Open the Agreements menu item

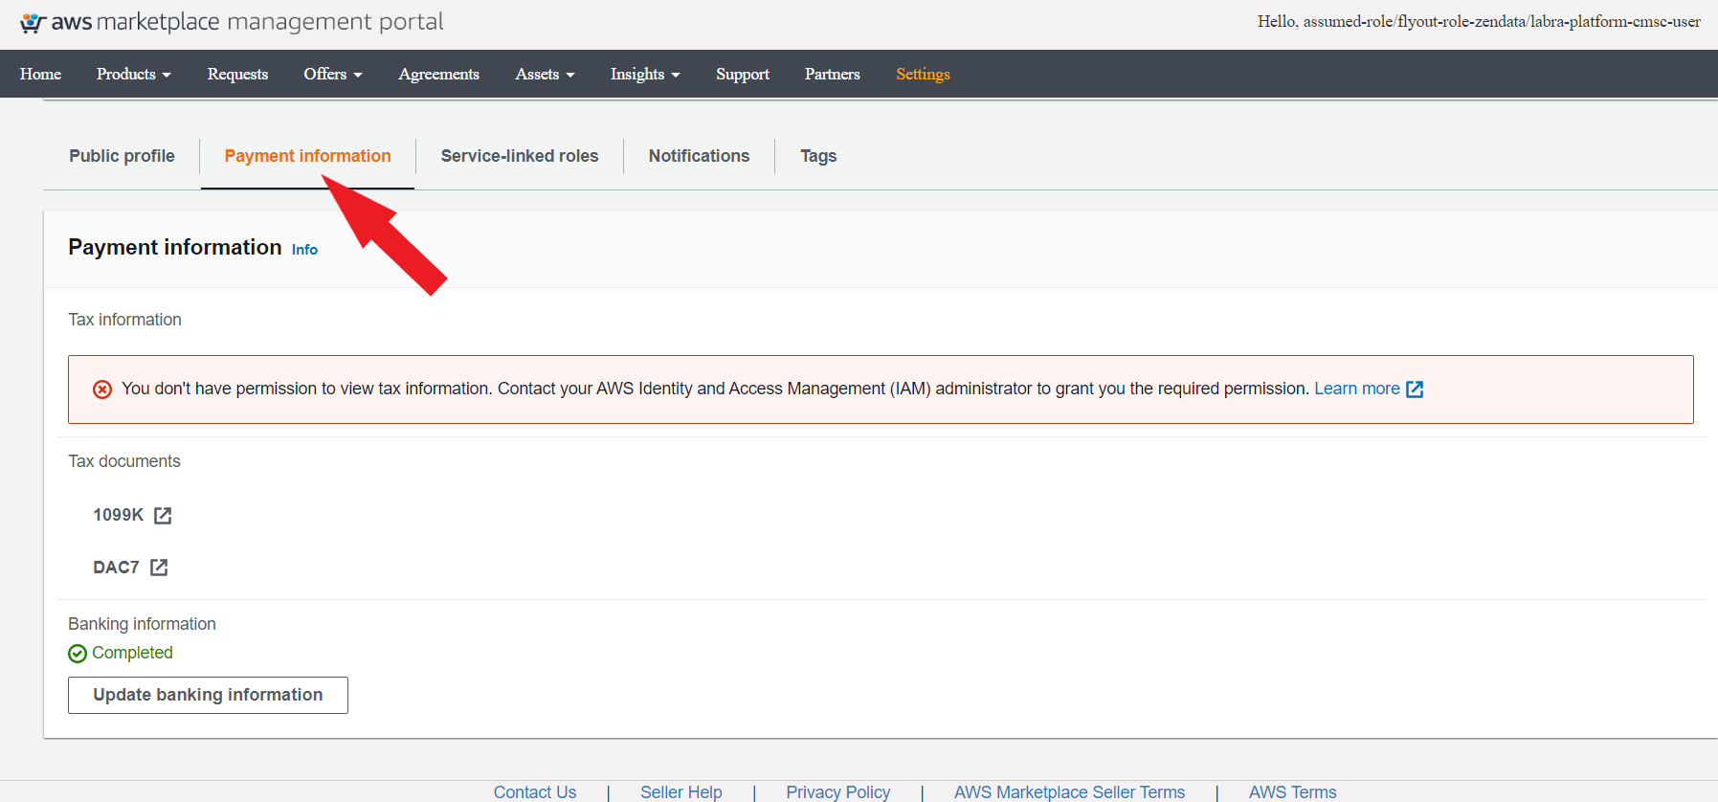point(439,74)
